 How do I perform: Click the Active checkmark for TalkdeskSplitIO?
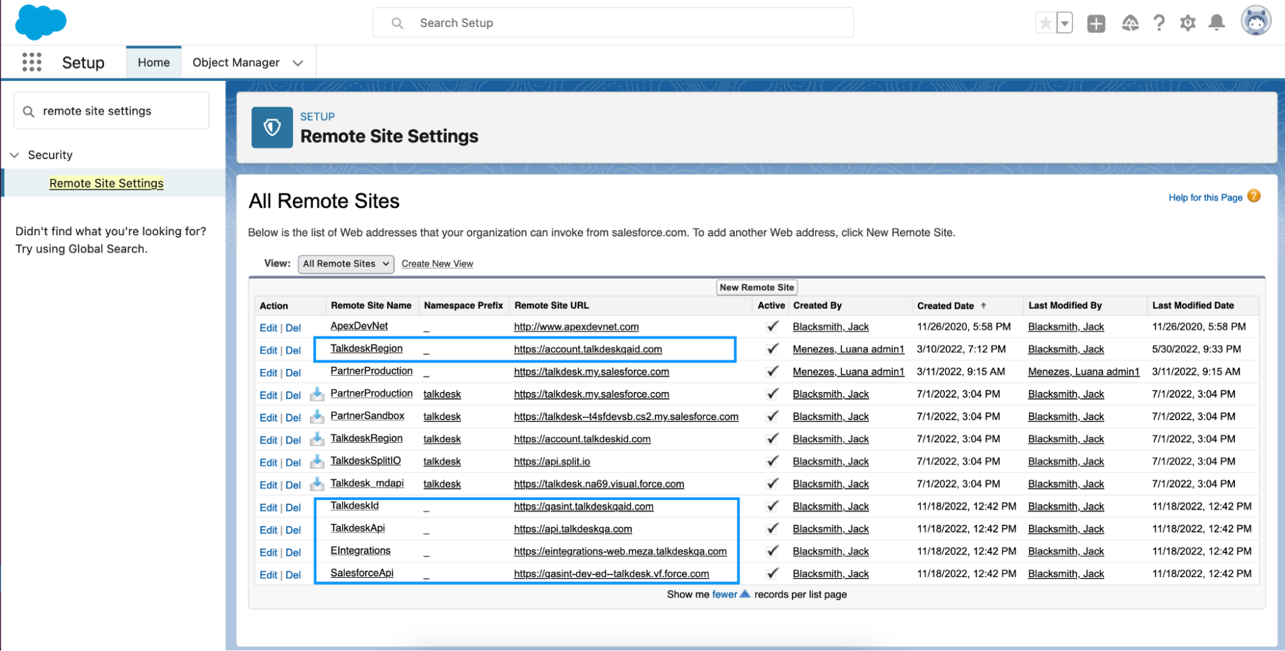(x=773, y=461)
